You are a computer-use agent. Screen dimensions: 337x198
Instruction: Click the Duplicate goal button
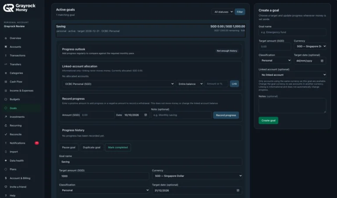click(92, 147)
